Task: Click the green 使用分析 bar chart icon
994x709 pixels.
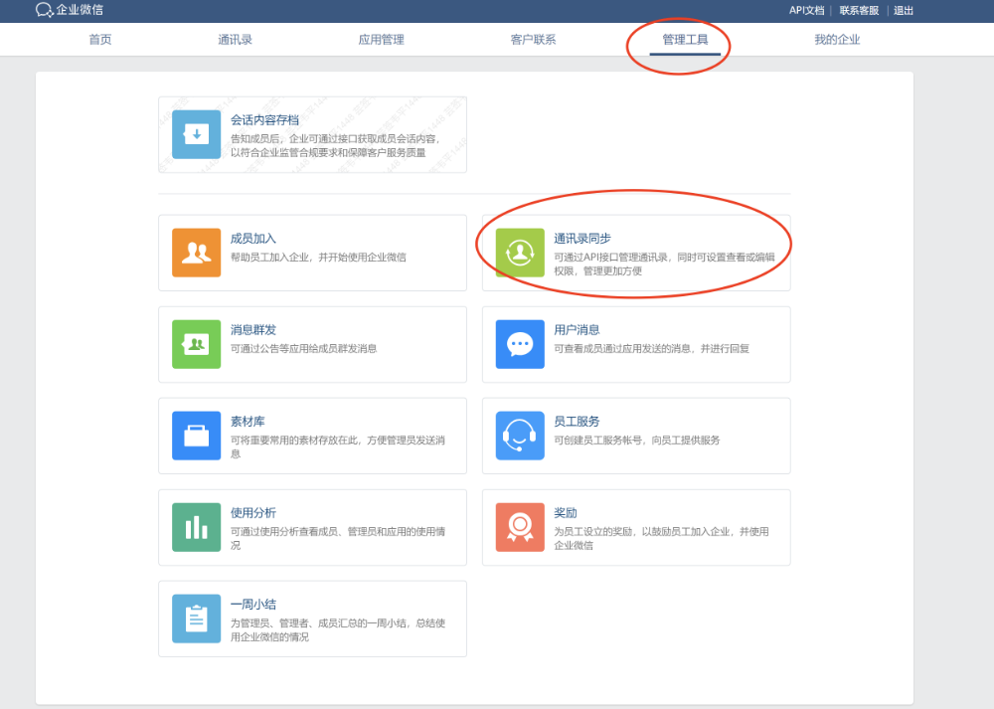Action: click(196, 527)
